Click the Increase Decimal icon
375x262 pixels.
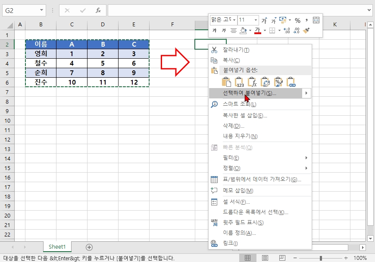coord(286,30)
